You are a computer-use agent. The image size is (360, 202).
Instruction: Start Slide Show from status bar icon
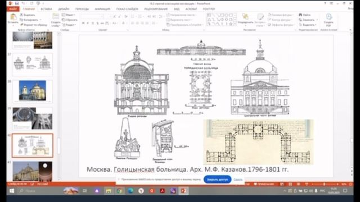click(307, 184)
